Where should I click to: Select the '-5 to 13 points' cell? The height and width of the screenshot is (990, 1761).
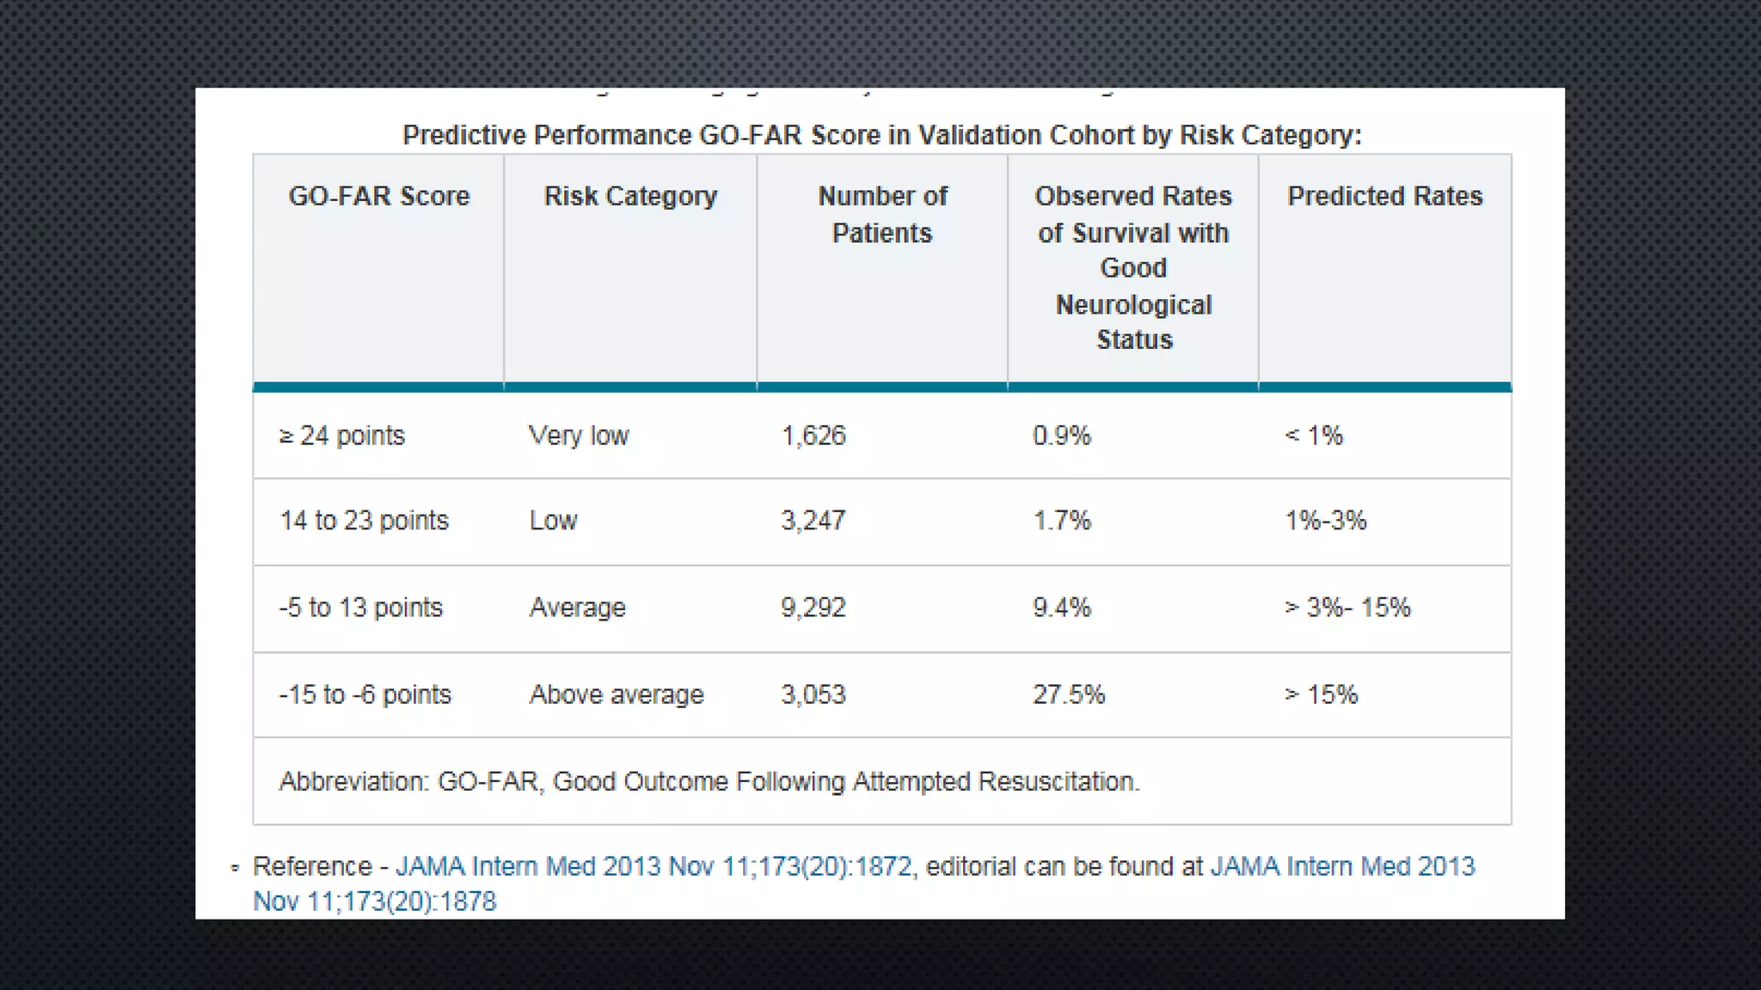pyautogui.click(x=360, y=608)
